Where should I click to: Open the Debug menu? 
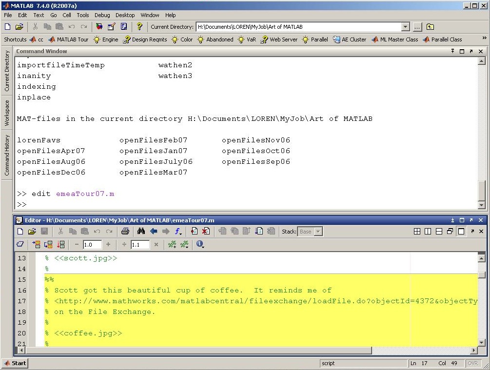click(x=102, y=15)
